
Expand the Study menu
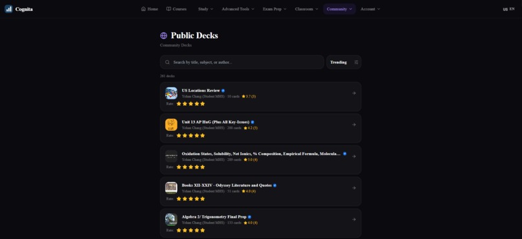(205, 9)
